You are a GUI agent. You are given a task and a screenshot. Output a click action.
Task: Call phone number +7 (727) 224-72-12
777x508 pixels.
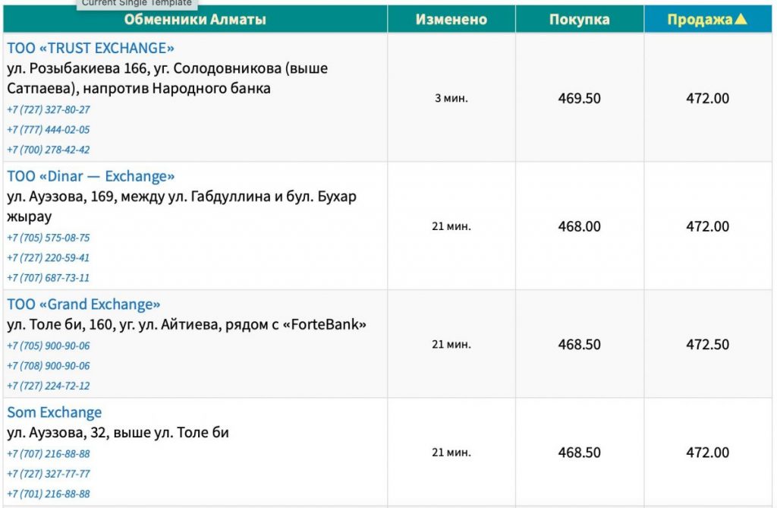pyautogui.click(x=49, y=386)
